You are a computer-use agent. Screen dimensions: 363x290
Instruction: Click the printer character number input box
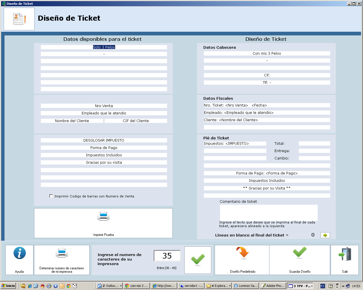tap(167, 256)
